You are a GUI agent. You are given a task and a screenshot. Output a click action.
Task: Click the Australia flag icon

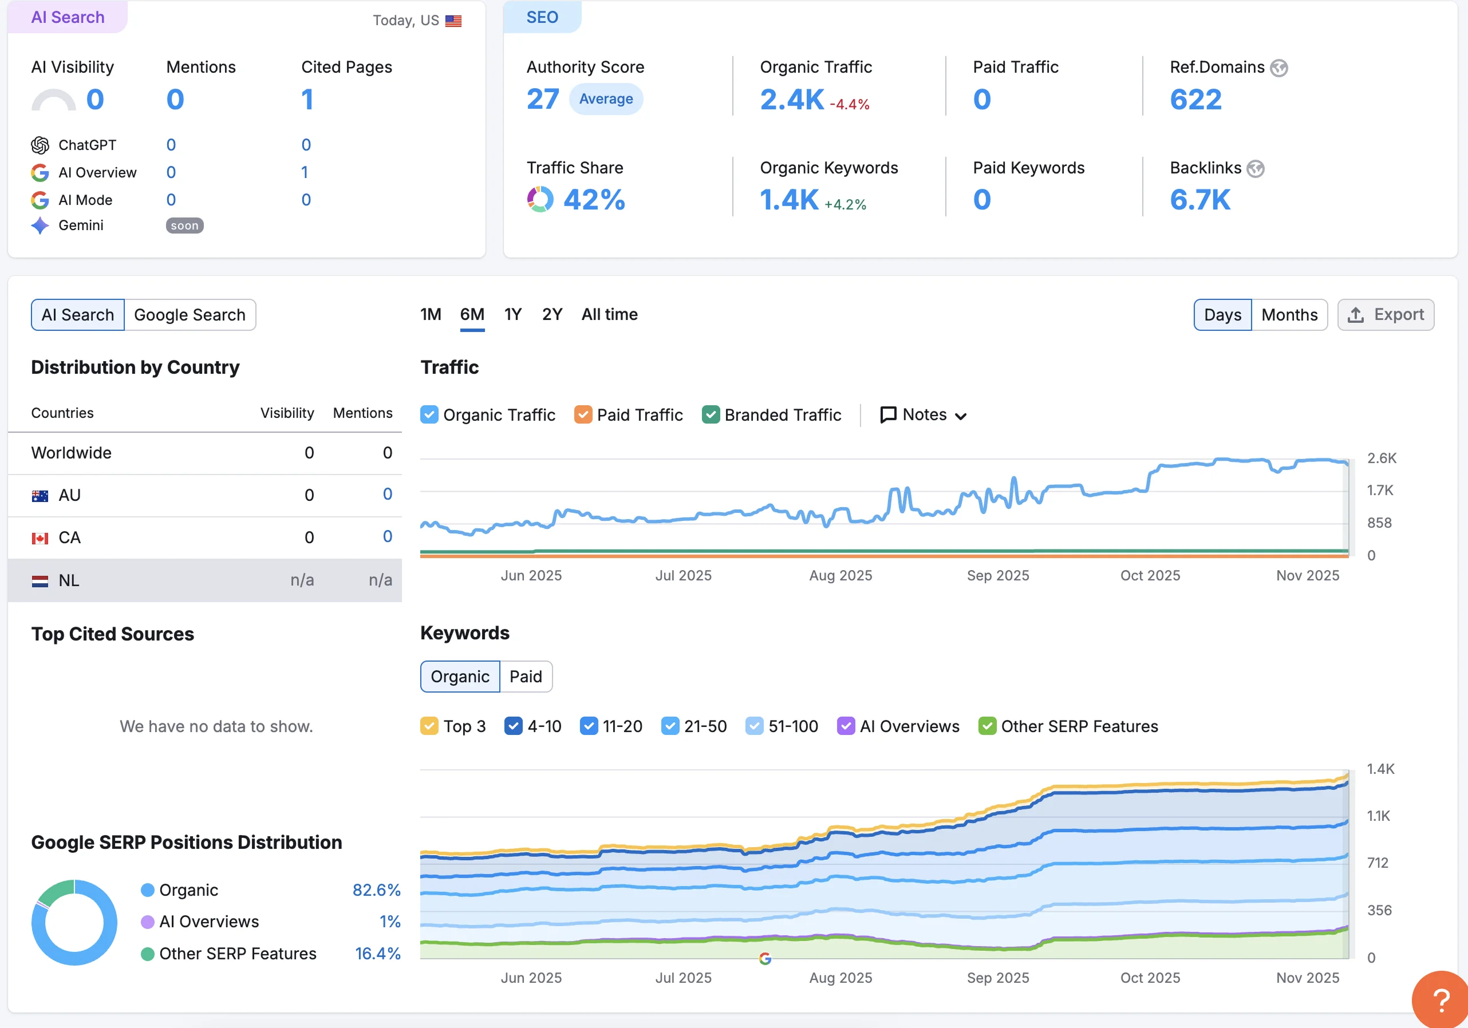(x=40, y=496)
